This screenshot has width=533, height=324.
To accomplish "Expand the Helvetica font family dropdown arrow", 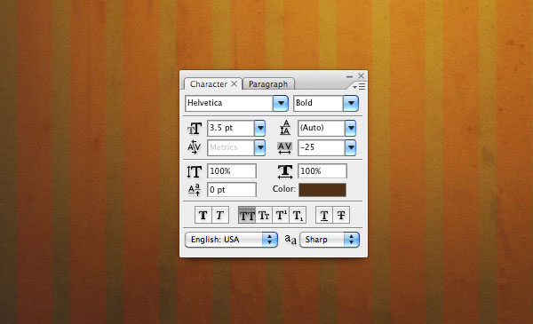I will tap(281, 103).
